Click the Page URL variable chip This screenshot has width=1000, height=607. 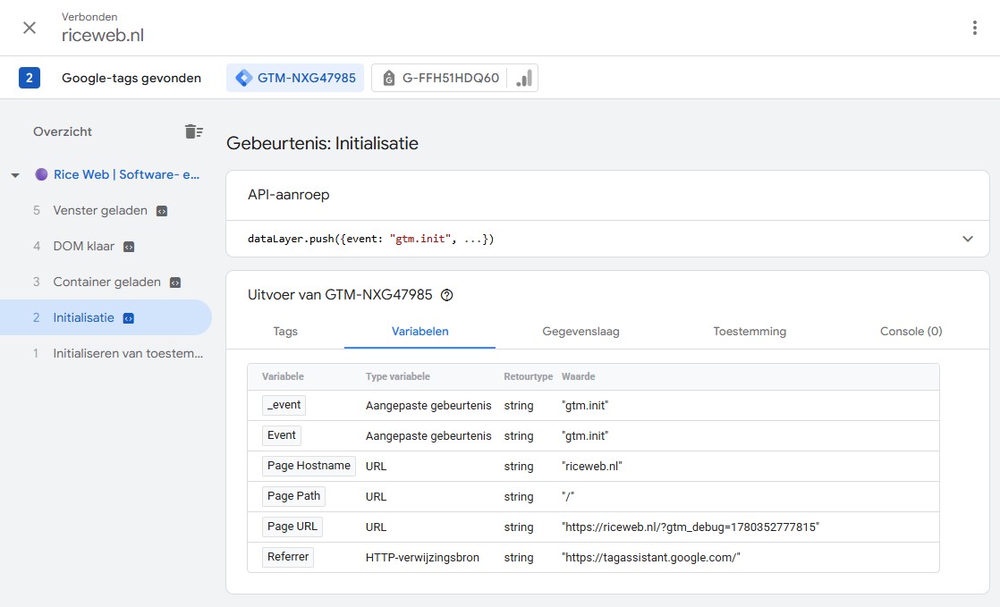pos(292,527)
